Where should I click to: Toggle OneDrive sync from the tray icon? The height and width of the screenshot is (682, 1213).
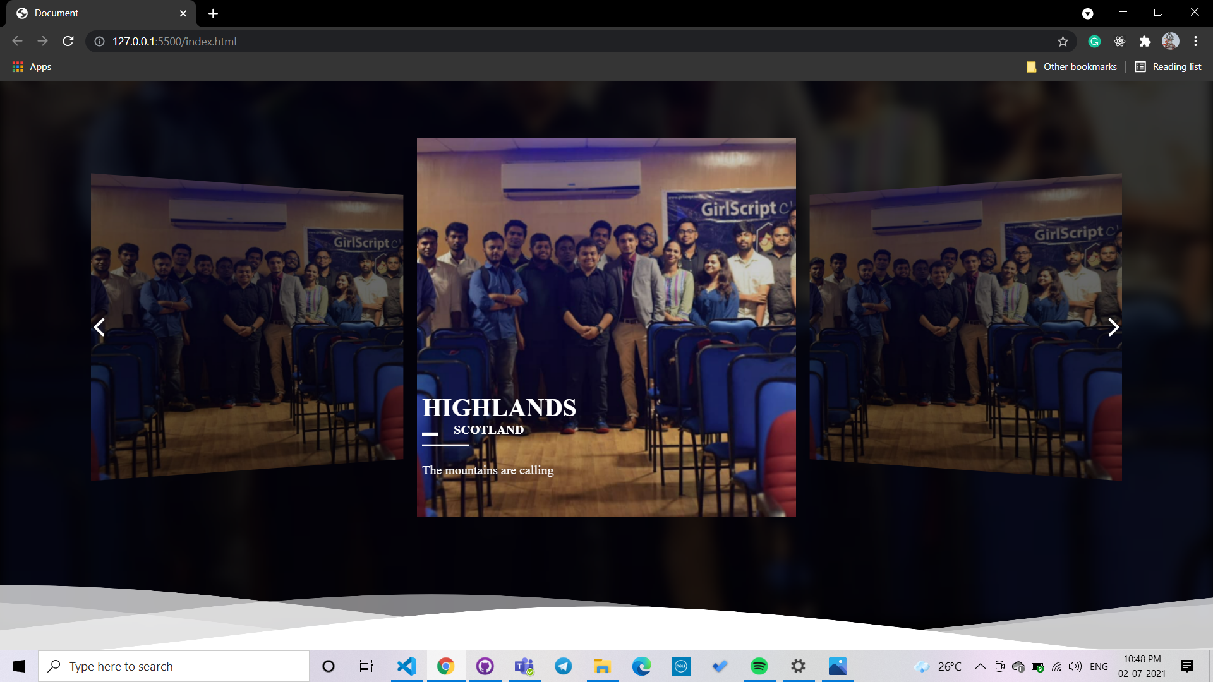coord(1018,666)
